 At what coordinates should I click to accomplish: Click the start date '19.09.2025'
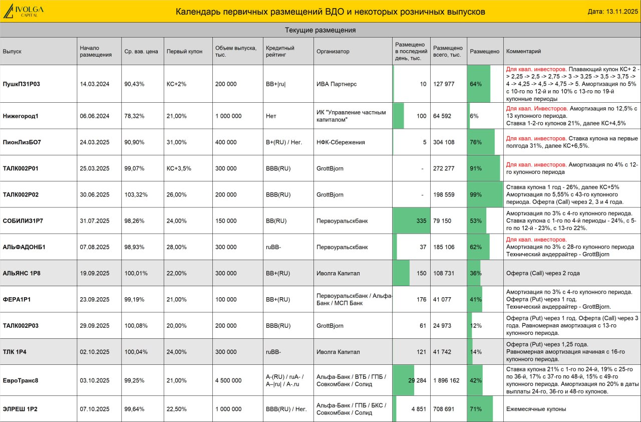pos(95,273)
